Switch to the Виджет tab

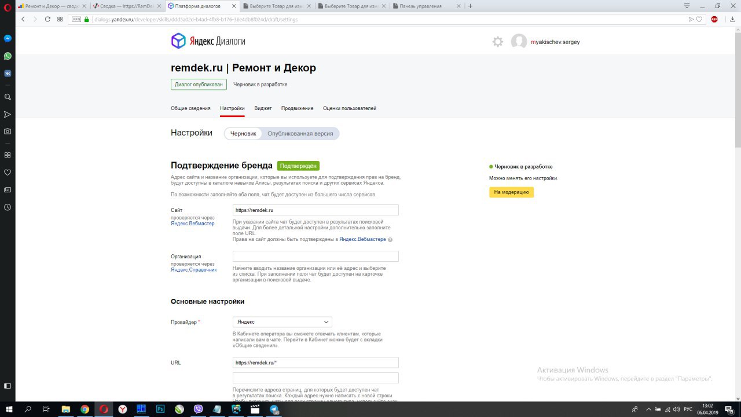point(263,108)
